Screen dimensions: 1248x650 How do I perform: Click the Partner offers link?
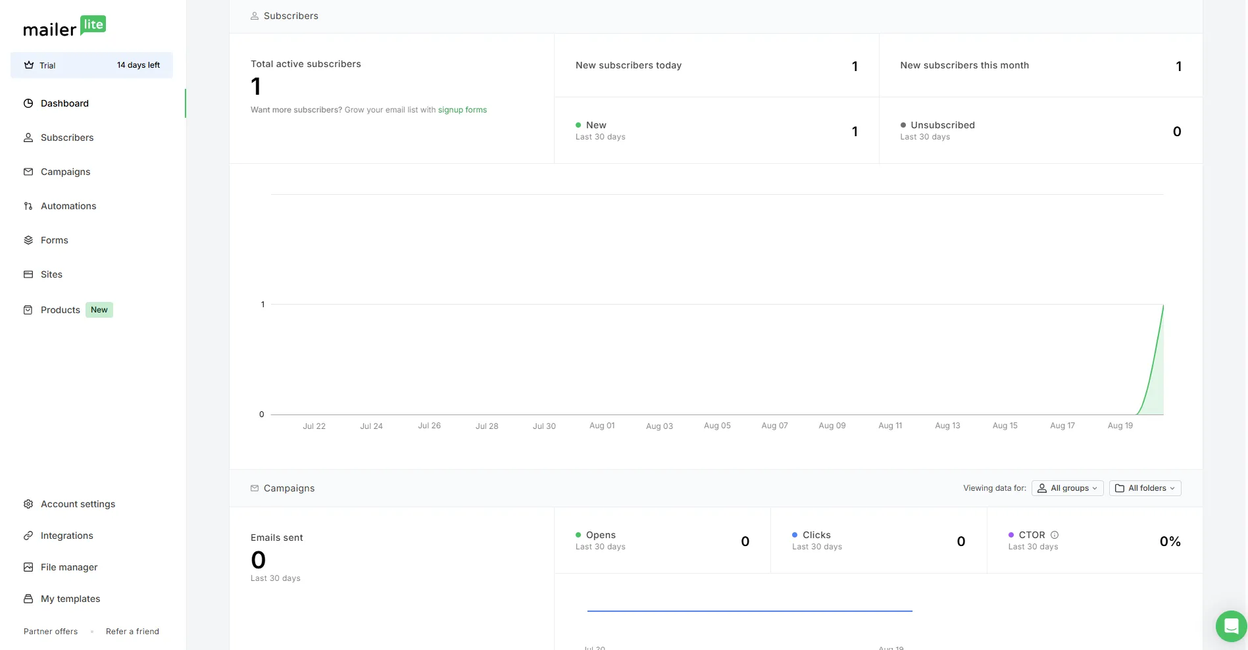(51, 632)
